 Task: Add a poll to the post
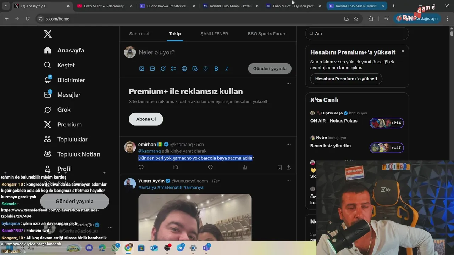[x=174, y=69]
